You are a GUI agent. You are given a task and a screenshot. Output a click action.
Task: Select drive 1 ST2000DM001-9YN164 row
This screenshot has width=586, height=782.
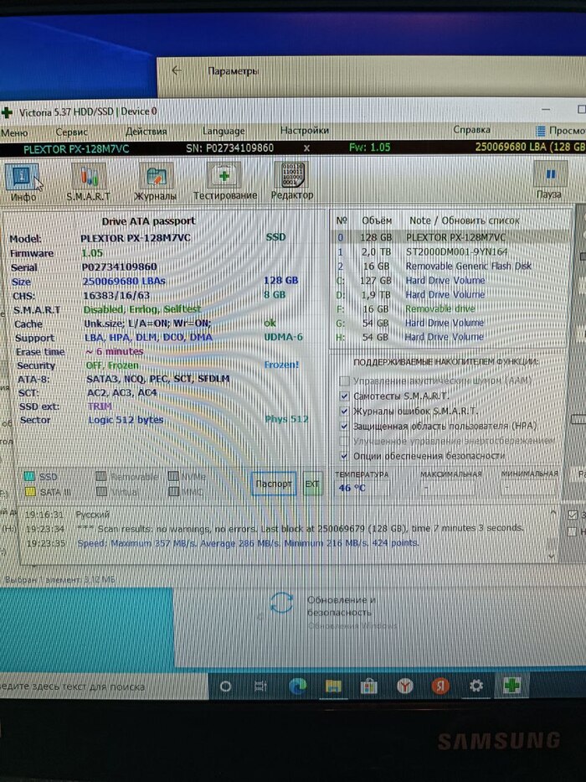450,251
